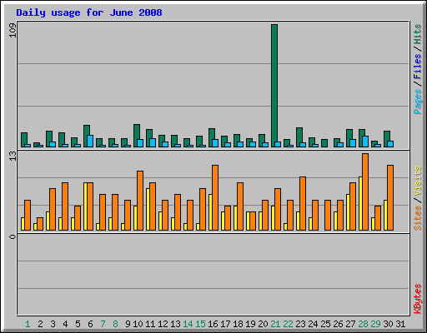Click the "KBytes" legend label

point(417,299)
